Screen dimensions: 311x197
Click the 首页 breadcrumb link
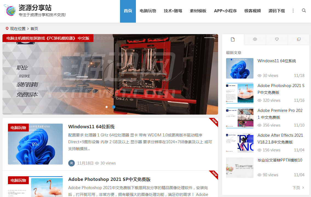coord(34,29)
